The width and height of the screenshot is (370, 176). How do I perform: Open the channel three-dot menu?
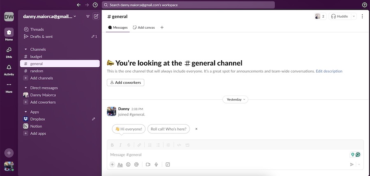tap(362, 16)
